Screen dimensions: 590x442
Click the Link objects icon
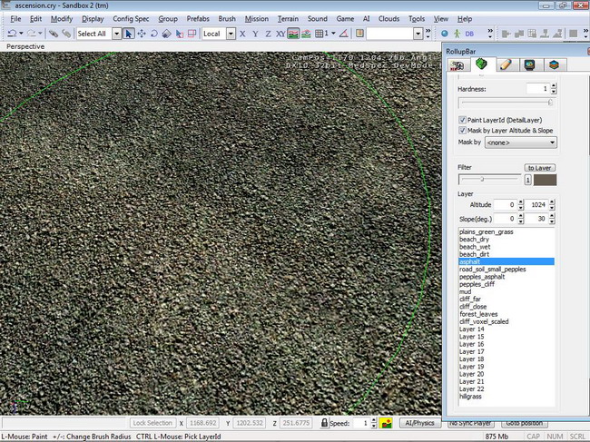[x=54, y=34]
